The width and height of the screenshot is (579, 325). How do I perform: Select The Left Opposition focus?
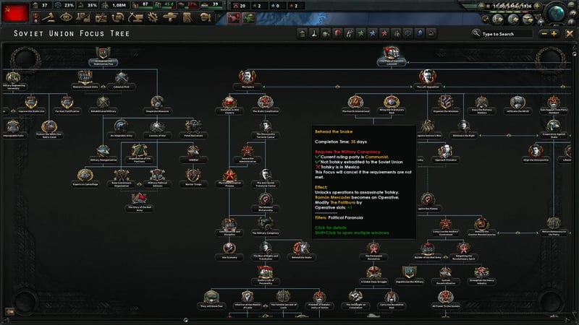pos(428,80)
